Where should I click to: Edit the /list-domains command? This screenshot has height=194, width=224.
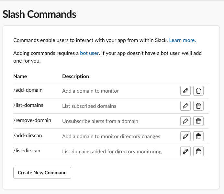point(185,106)
